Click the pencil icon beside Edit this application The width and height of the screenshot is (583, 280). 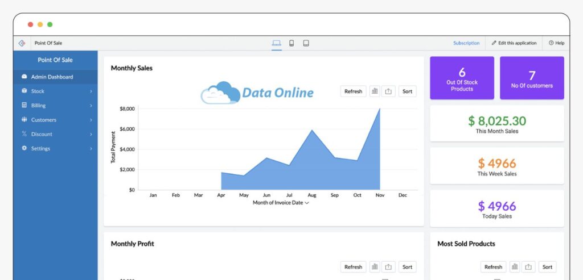[x=494, y=43]
